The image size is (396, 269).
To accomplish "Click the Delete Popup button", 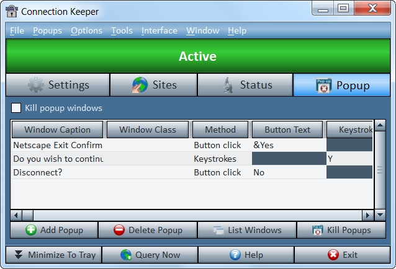I will click(148, 230).
